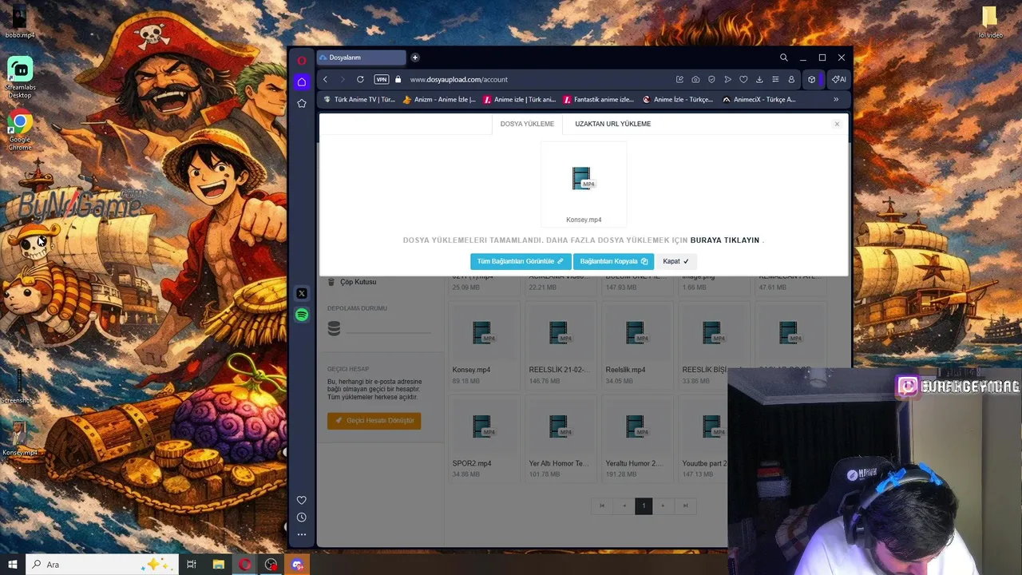Click the edit page pencil icon in address bar
1022x575 pixels.
[x=679, y=79]
